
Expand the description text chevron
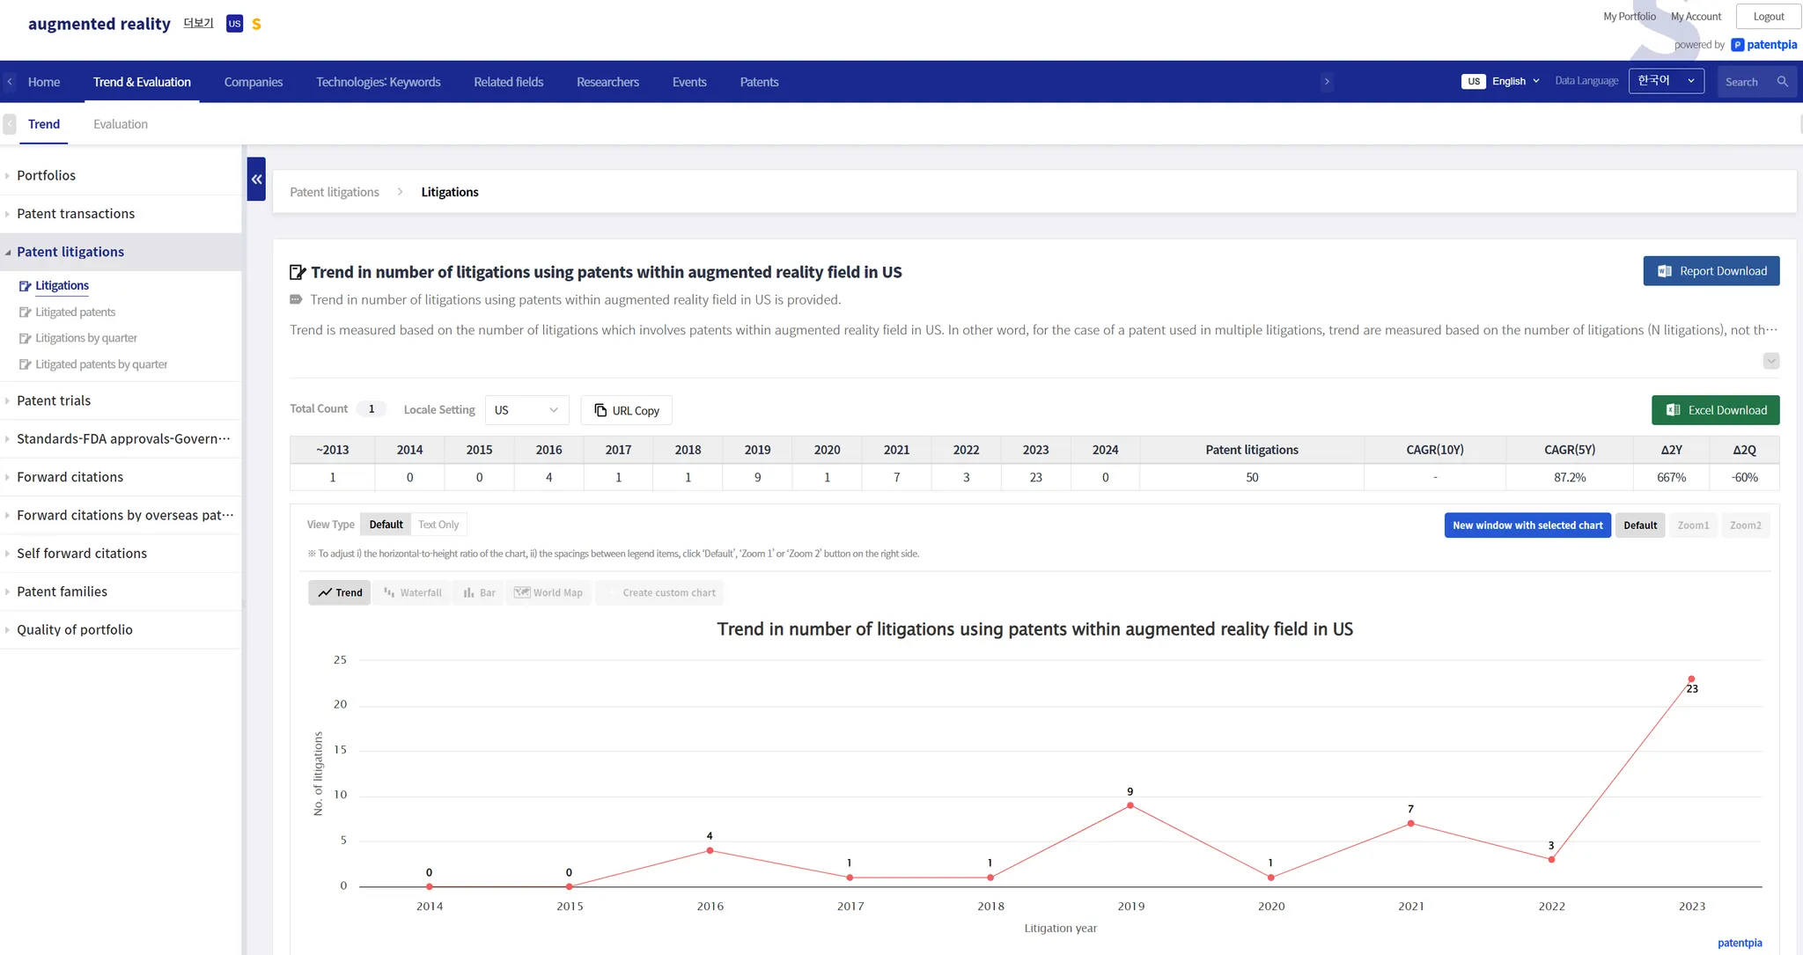pos(1771,361)
